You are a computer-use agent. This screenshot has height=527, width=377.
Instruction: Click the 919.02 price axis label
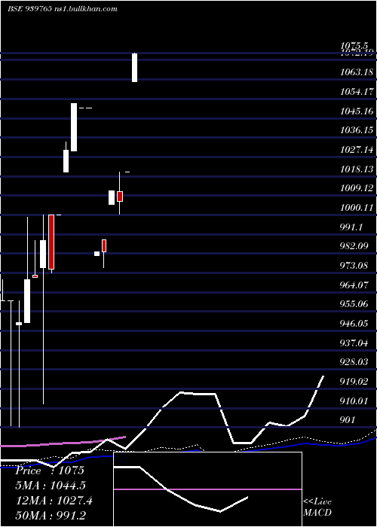(354, 381)
